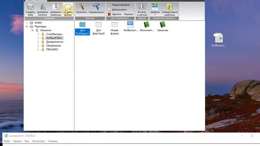Expand the empty database node
The height and width of the screenshot is (146, 260).
[27, 23]
